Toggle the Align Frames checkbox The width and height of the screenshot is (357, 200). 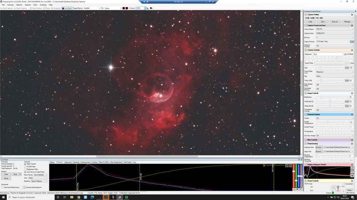(25, 164)
